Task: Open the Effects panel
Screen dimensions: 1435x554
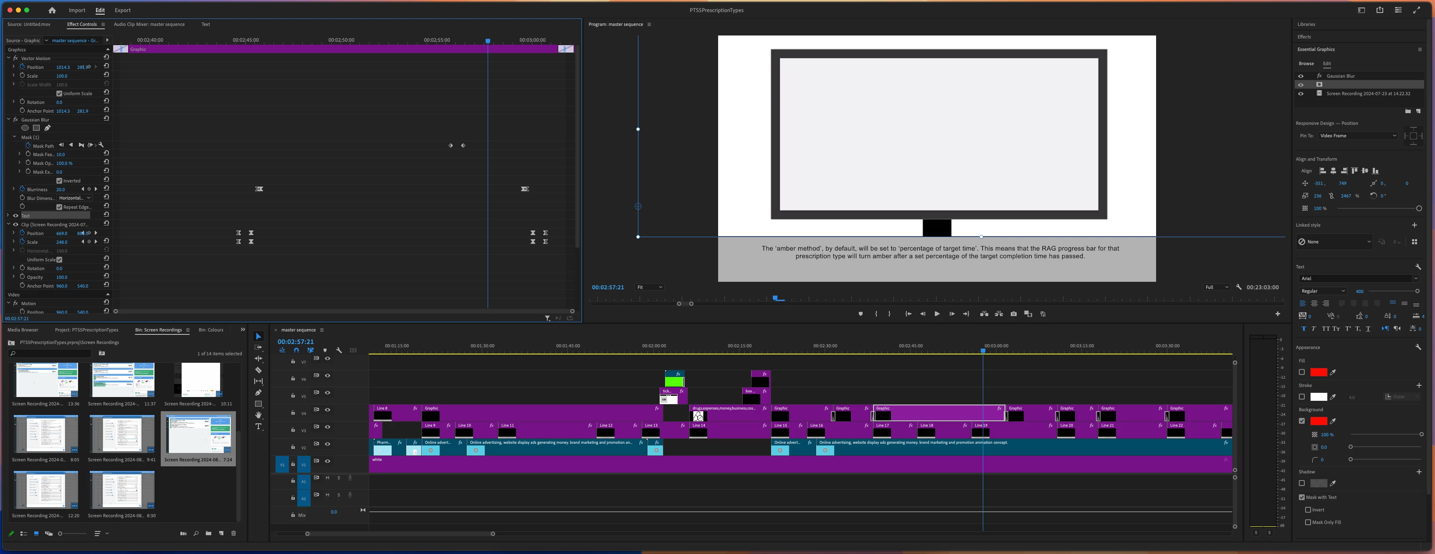Action: [1304, 37]
